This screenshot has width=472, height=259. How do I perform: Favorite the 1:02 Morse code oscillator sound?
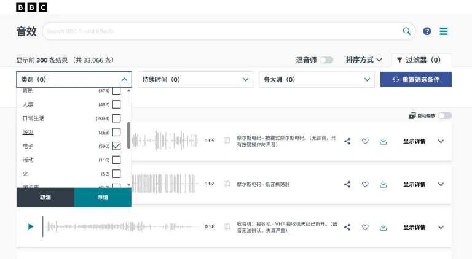pos(365,184)
